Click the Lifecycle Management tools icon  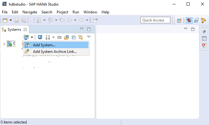tap(48, 37)
